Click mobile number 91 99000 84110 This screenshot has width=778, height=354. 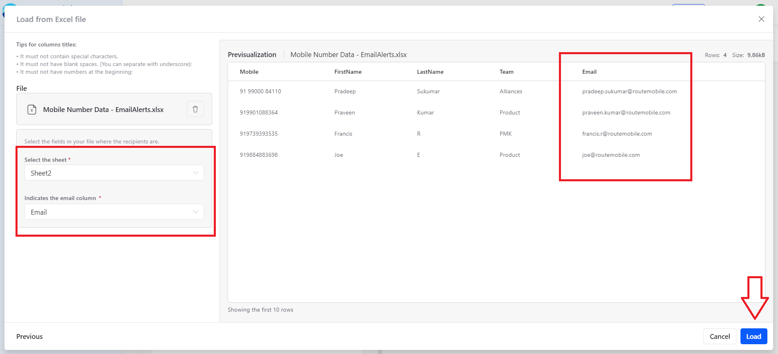260,91
